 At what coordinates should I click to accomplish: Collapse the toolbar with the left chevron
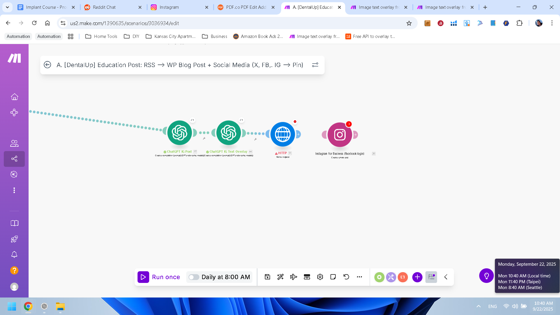tap(446, 277)
